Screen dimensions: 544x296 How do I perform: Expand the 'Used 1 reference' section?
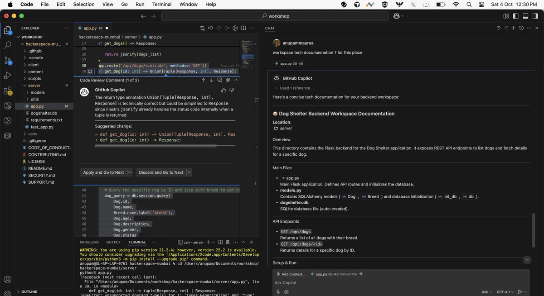292,88
